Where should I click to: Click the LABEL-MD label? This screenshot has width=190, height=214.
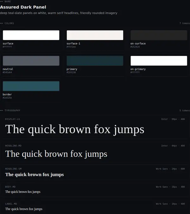point(11,204)
